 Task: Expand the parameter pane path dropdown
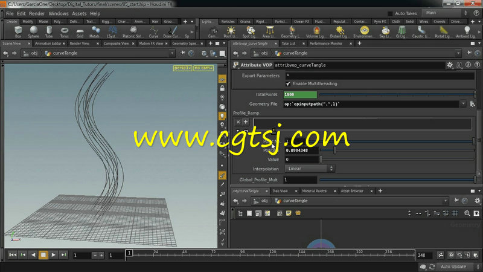click(x=458, y=53)
